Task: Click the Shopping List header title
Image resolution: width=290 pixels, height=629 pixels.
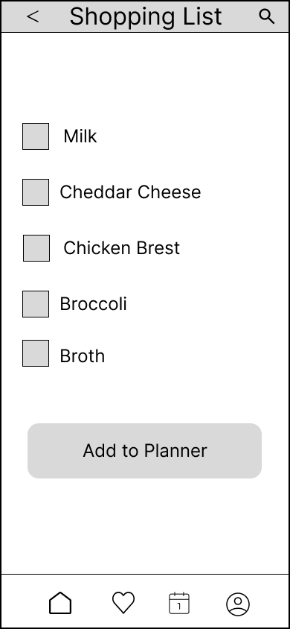Action: tap(146, 17)
